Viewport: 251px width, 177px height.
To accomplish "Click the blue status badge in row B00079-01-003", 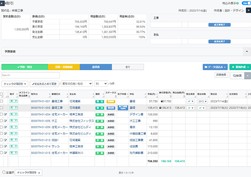I will (111, 108).
